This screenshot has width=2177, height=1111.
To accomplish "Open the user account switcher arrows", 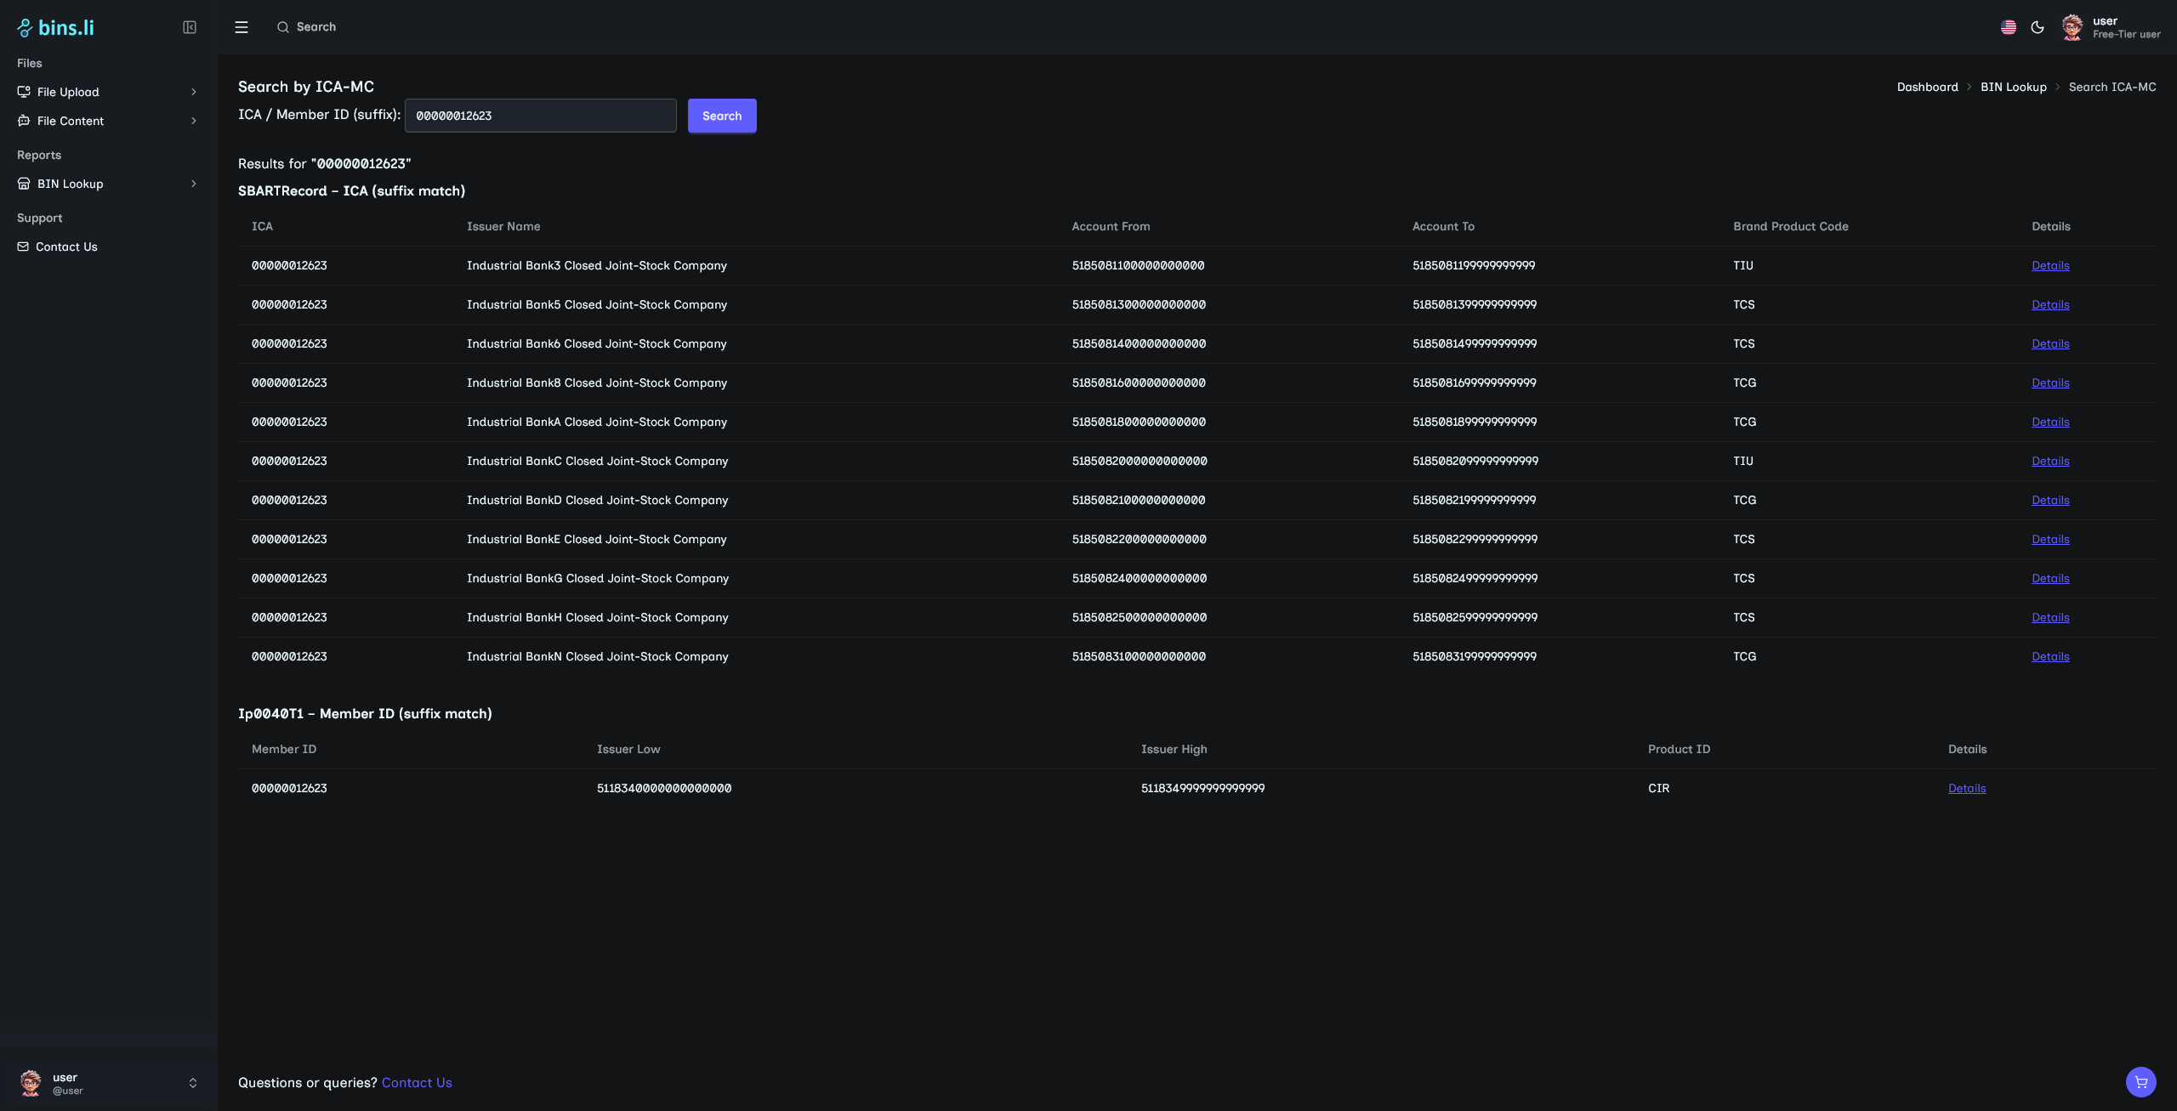I will (193, 1083).
